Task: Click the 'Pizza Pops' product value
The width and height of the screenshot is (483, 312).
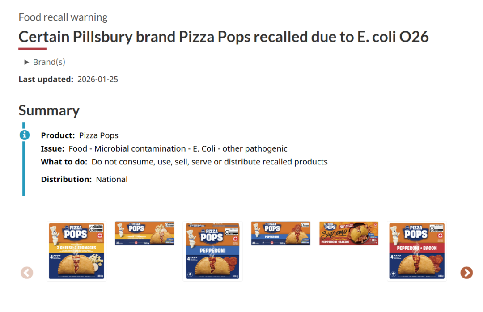Action: [x=98, y=135]
